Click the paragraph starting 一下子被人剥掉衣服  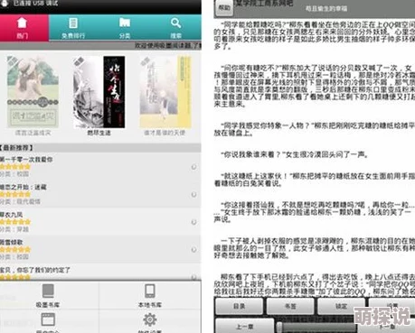(x=315, y=248)
